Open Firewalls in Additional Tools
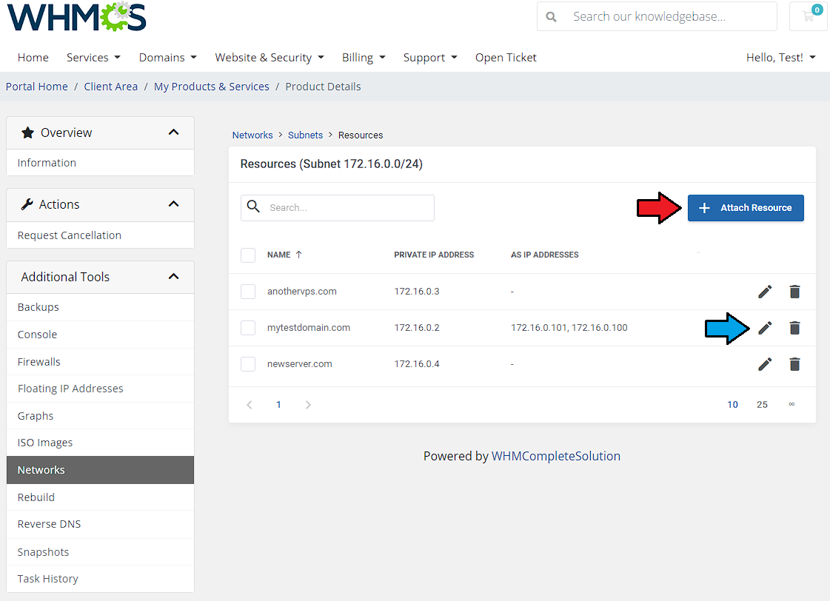 100,362
